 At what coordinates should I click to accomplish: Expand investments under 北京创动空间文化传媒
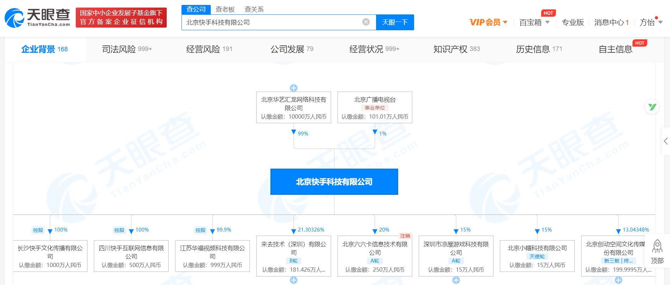tap(618, 280)
